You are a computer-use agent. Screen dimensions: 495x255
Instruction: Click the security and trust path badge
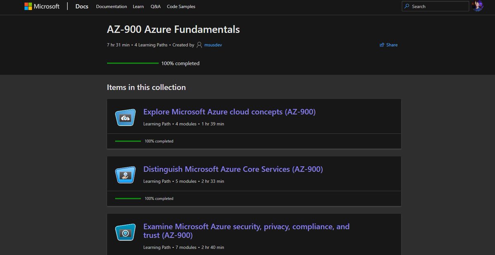(x=125, y=233)
